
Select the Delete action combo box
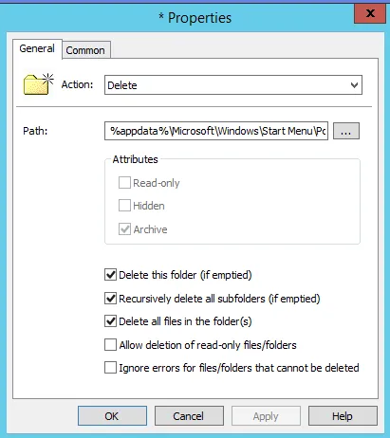coord(233,85)
